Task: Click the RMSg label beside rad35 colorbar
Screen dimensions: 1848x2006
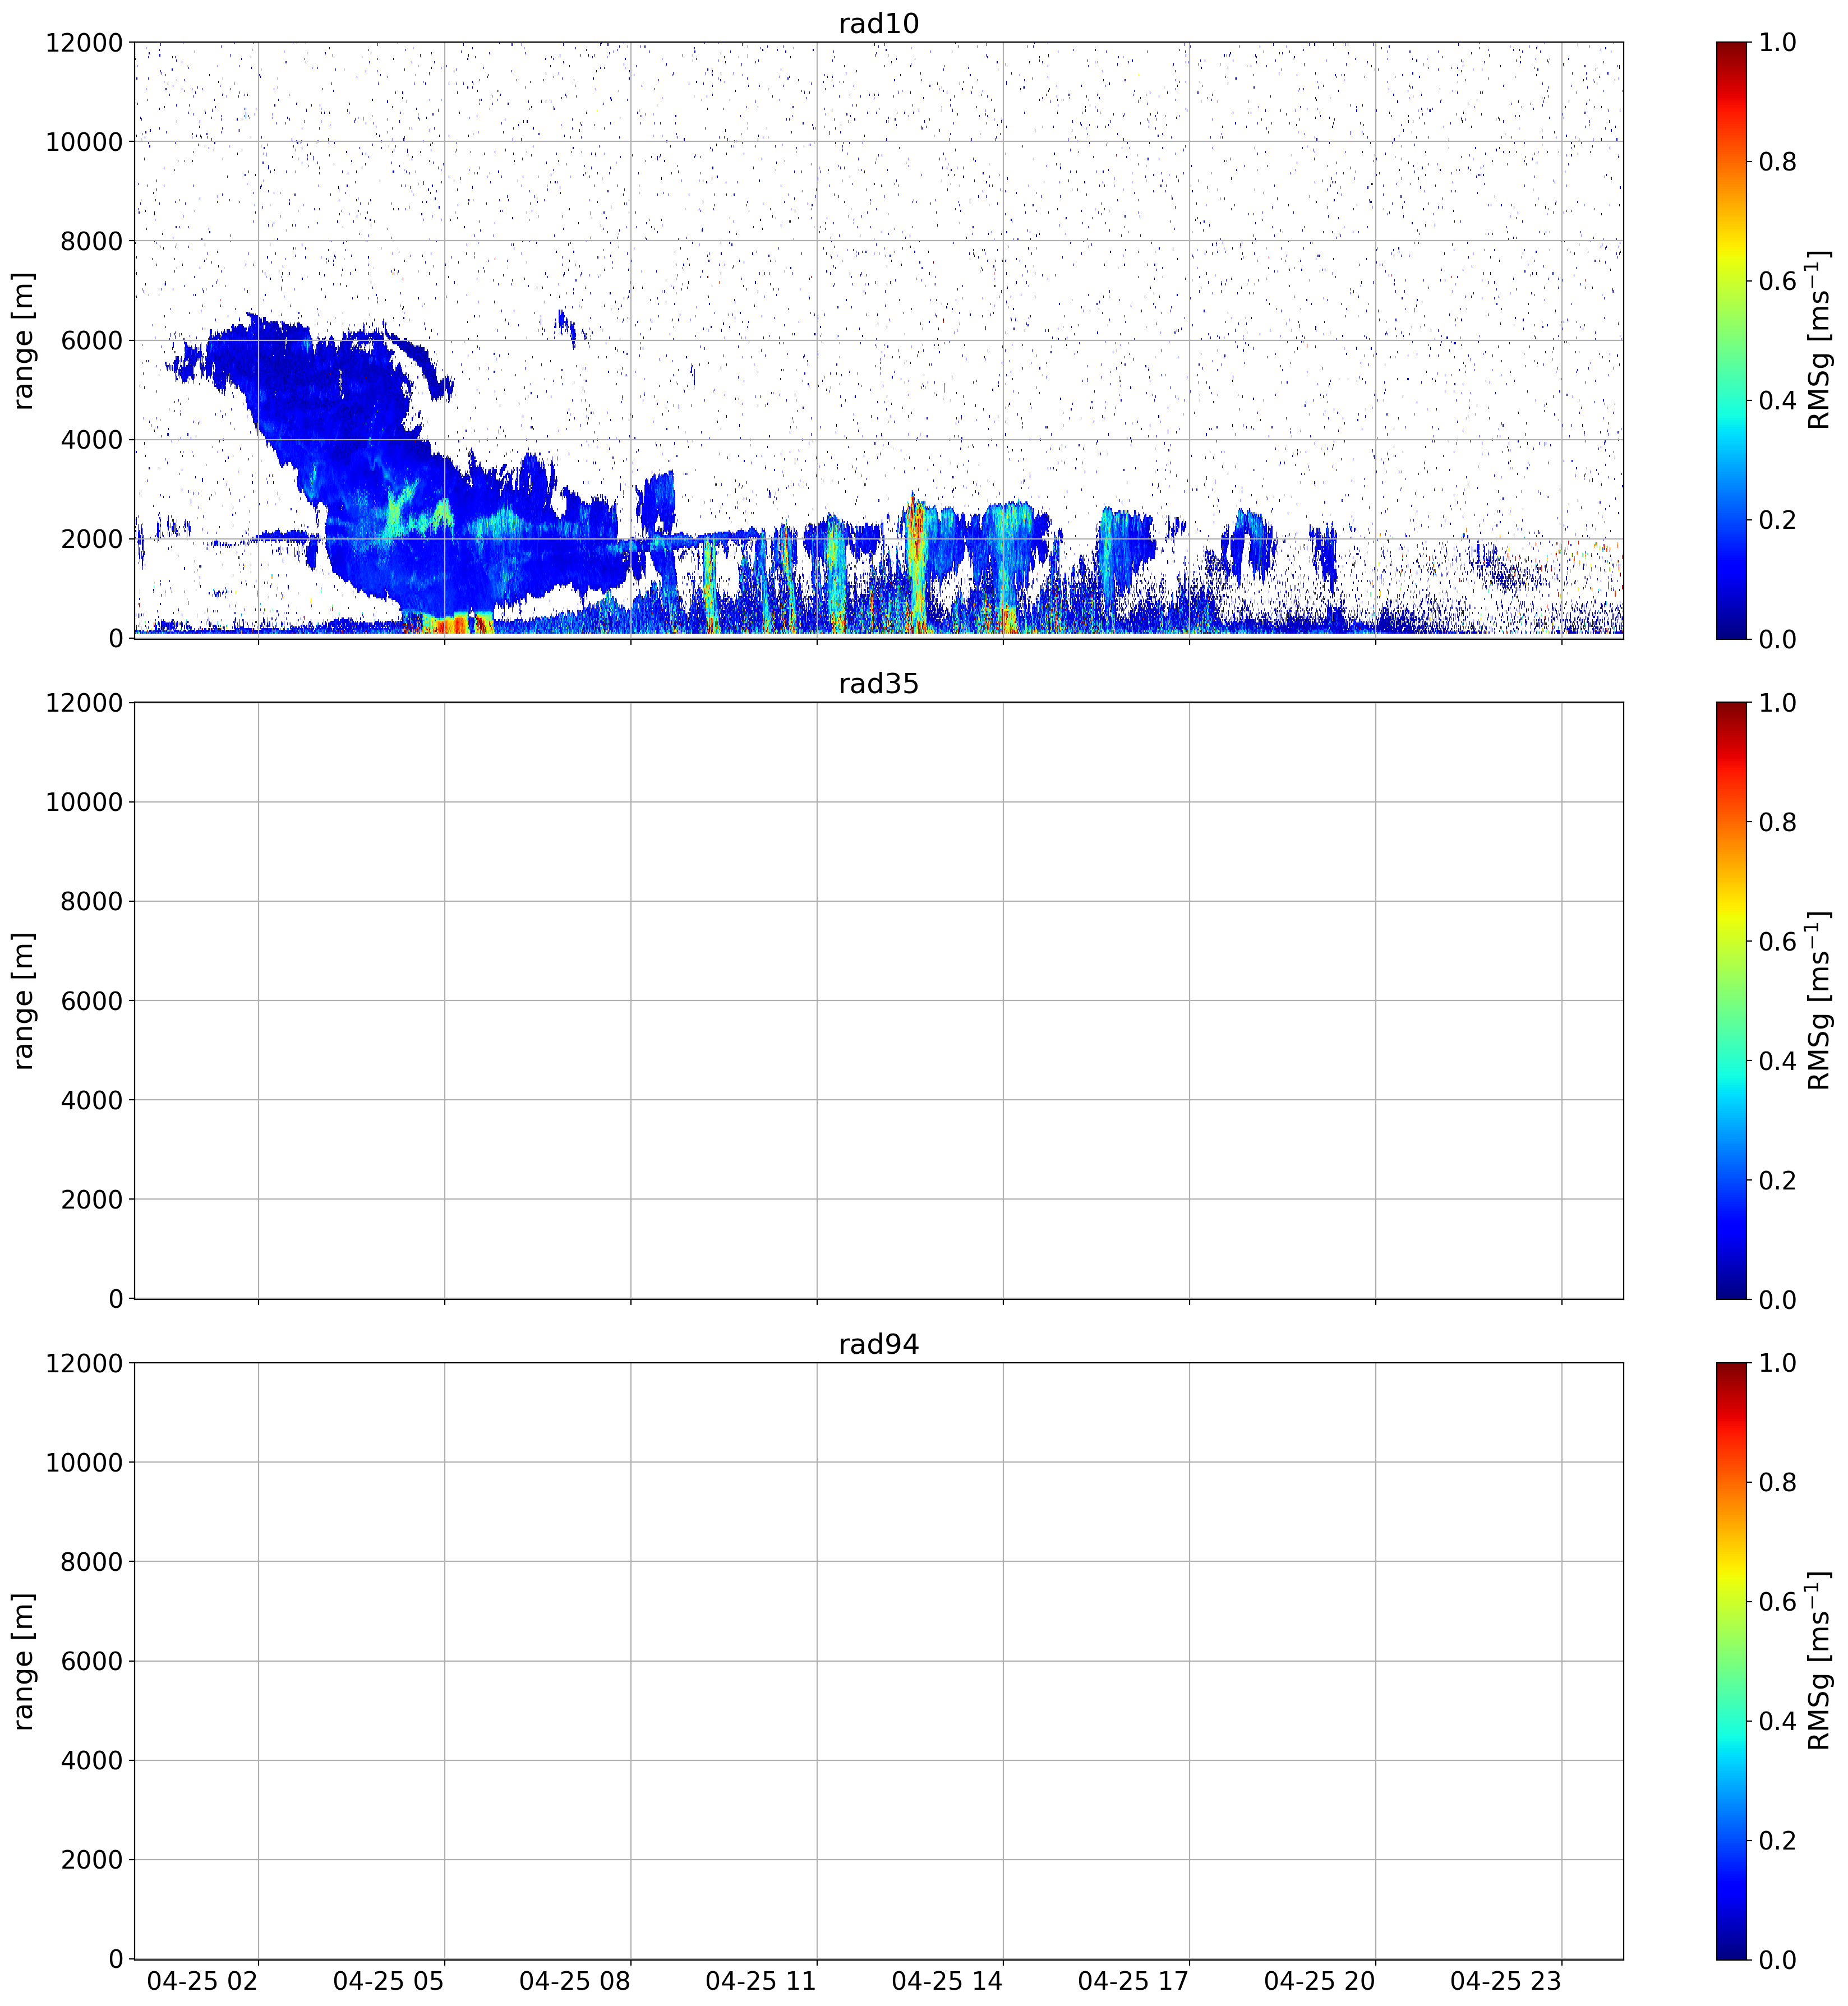Action: (1820, 1001)
